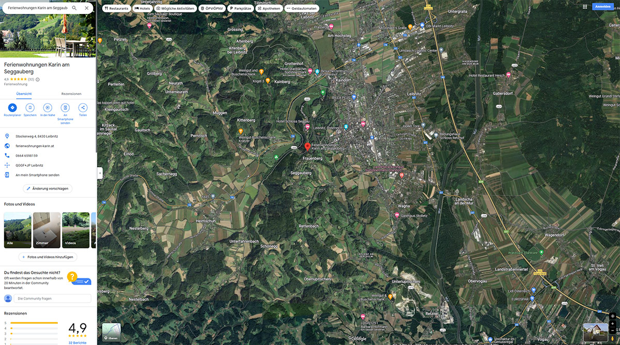Select the yellow Street View pegman
This screenshot has height=345, width=620.
coord(613,338)
